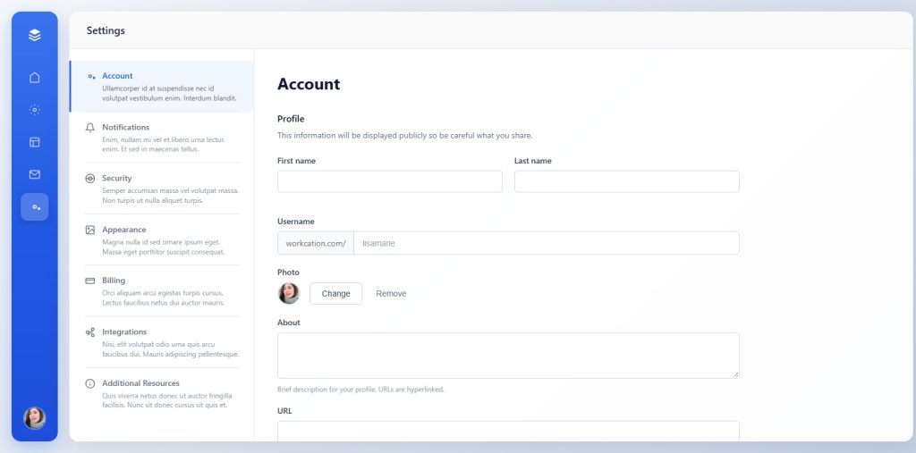Click the About textarea resize handle

click(735, 374)
